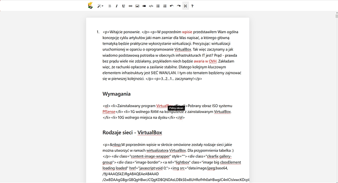Redo the last edit
Image resolution: width=338 pixels, height=183 pixels.
coord(179,6)
